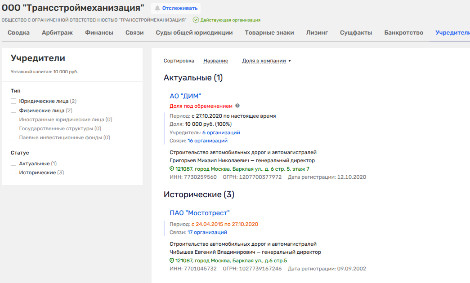
Task: Click the info icon beside Доля под обременением
Action: (237, 106)
